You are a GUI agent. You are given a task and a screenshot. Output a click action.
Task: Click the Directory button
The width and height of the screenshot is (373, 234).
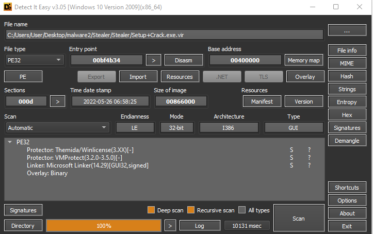coord(23,225)
